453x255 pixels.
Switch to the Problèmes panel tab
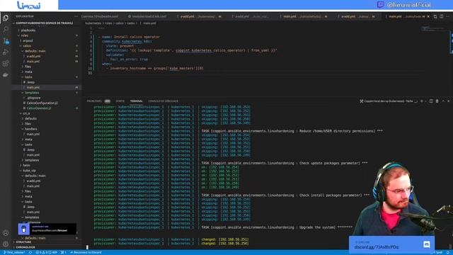coord(98,101)
